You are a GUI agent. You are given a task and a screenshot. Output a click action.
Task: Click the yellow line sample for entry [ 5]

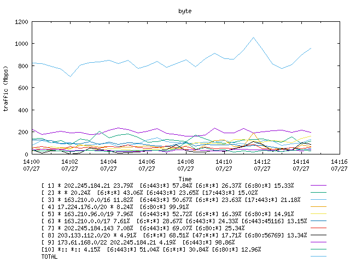pos(318,213)
